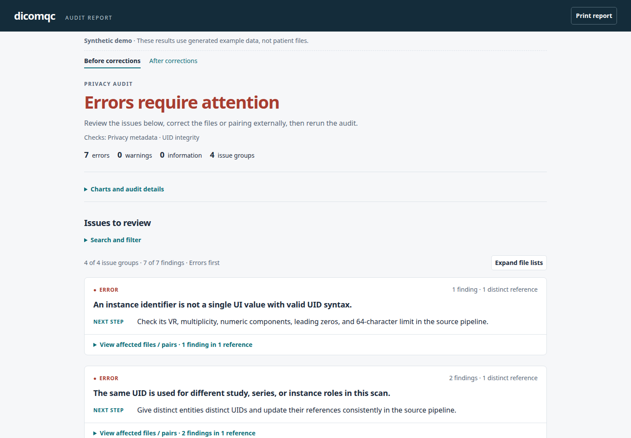Click the 'Synthetic demo' notice text

tap(196, 41)
